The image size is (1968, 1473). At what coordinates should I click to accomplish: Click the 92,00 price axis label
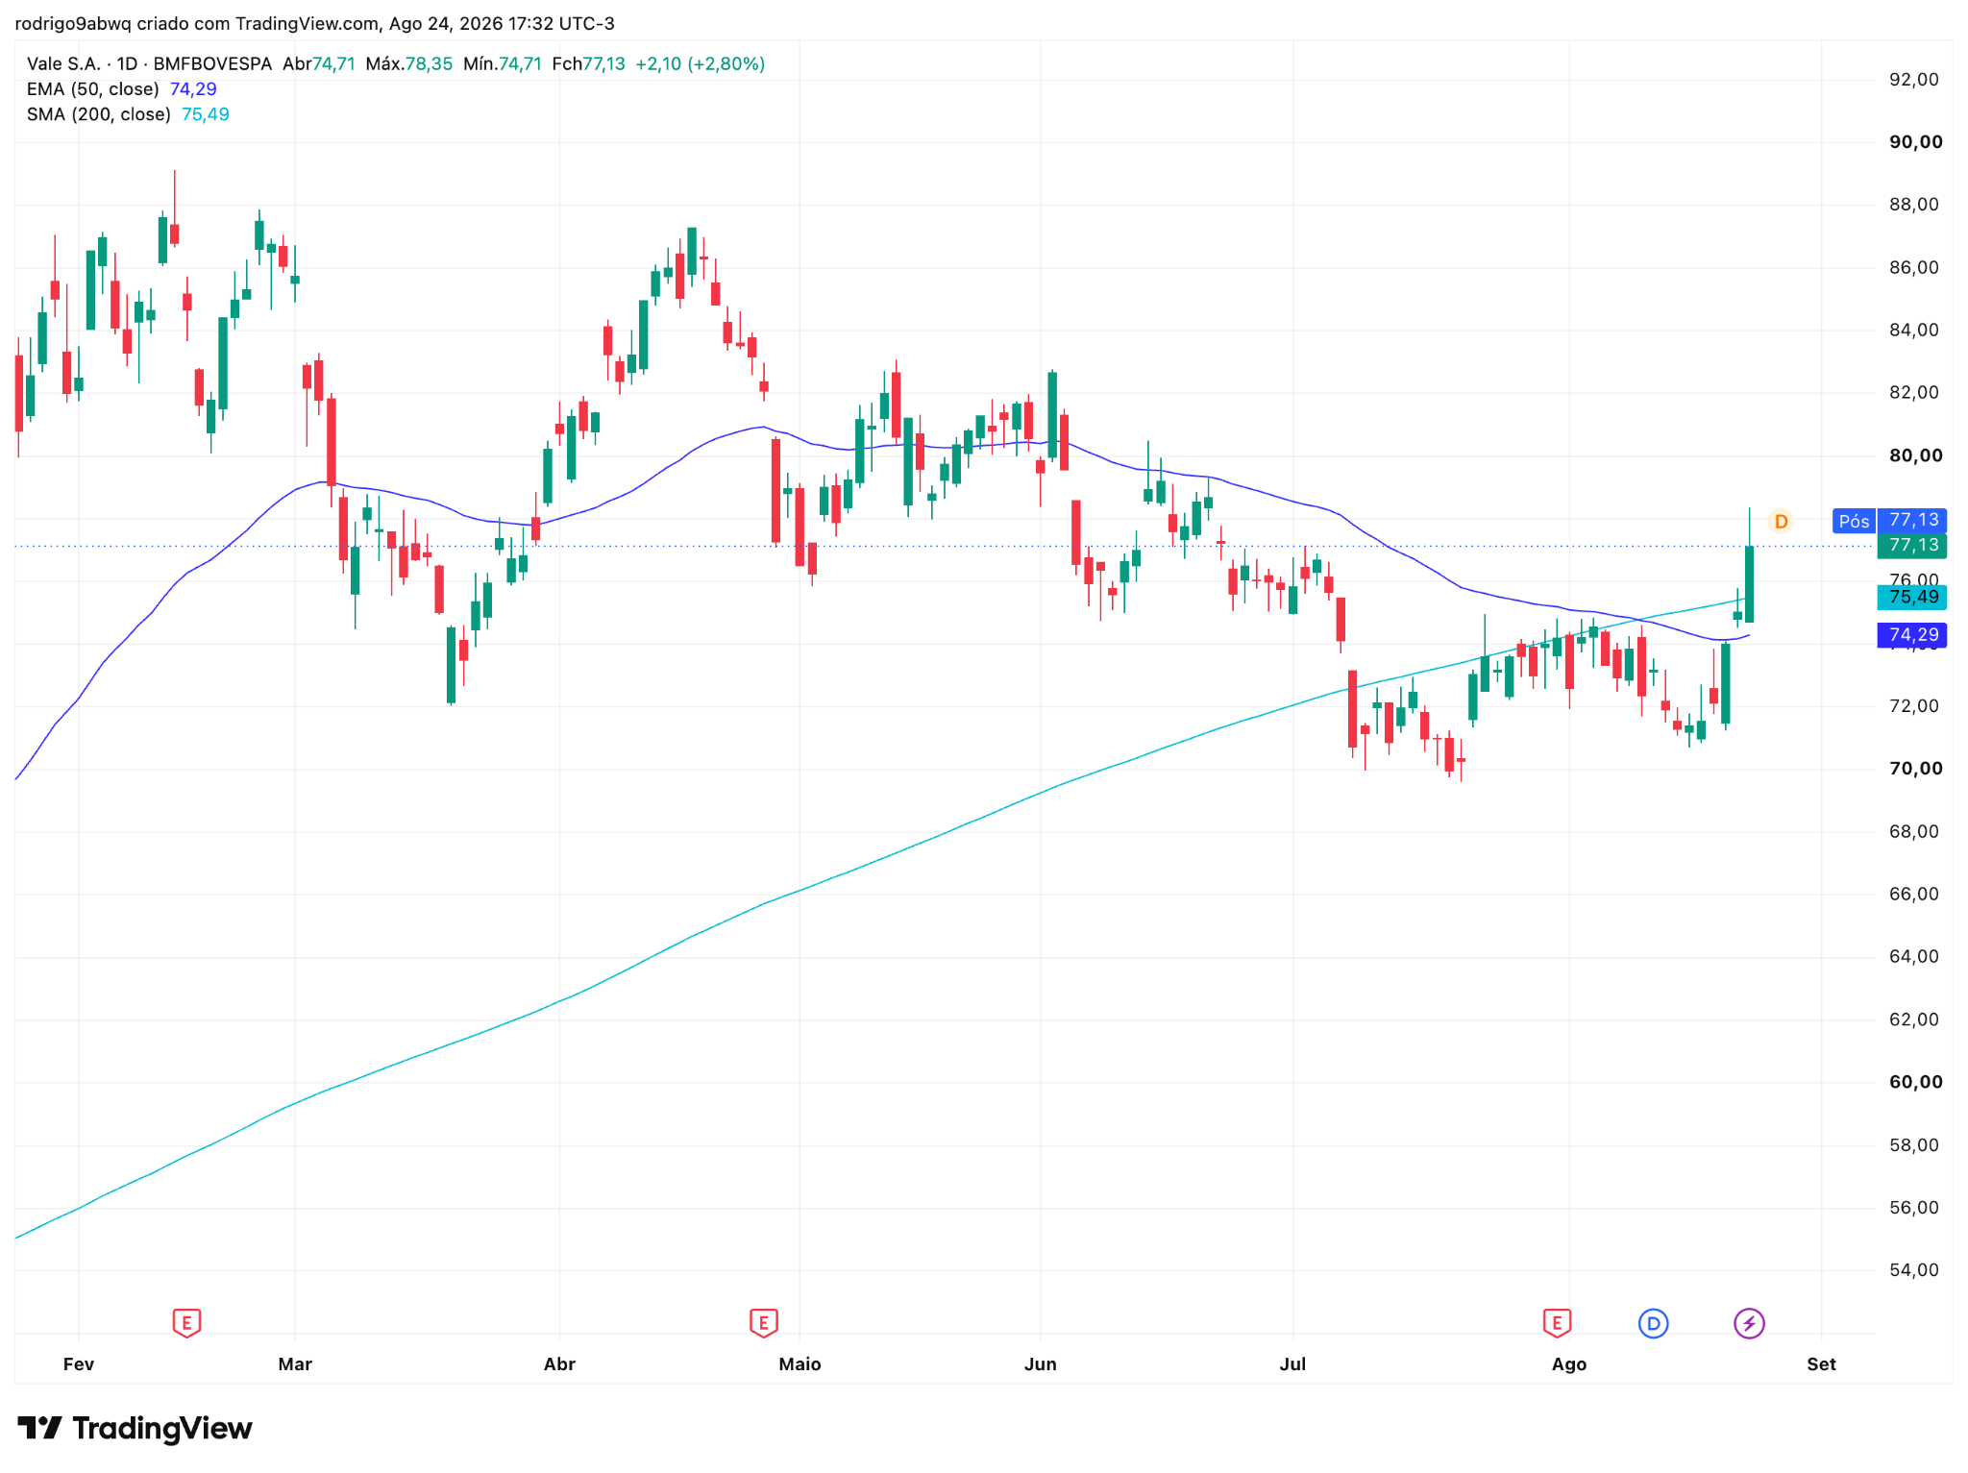(1914, 79)
